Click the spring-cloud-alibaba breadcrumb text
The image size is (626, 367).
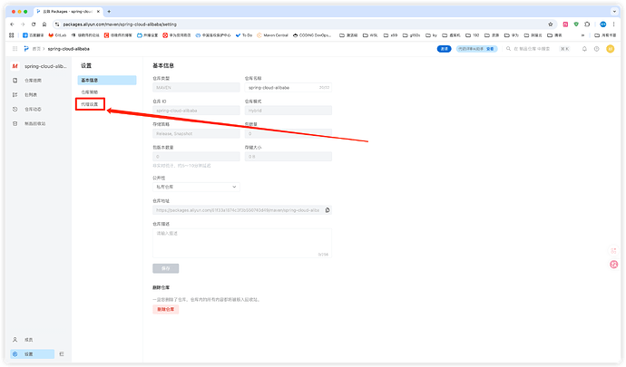[69, 49]
